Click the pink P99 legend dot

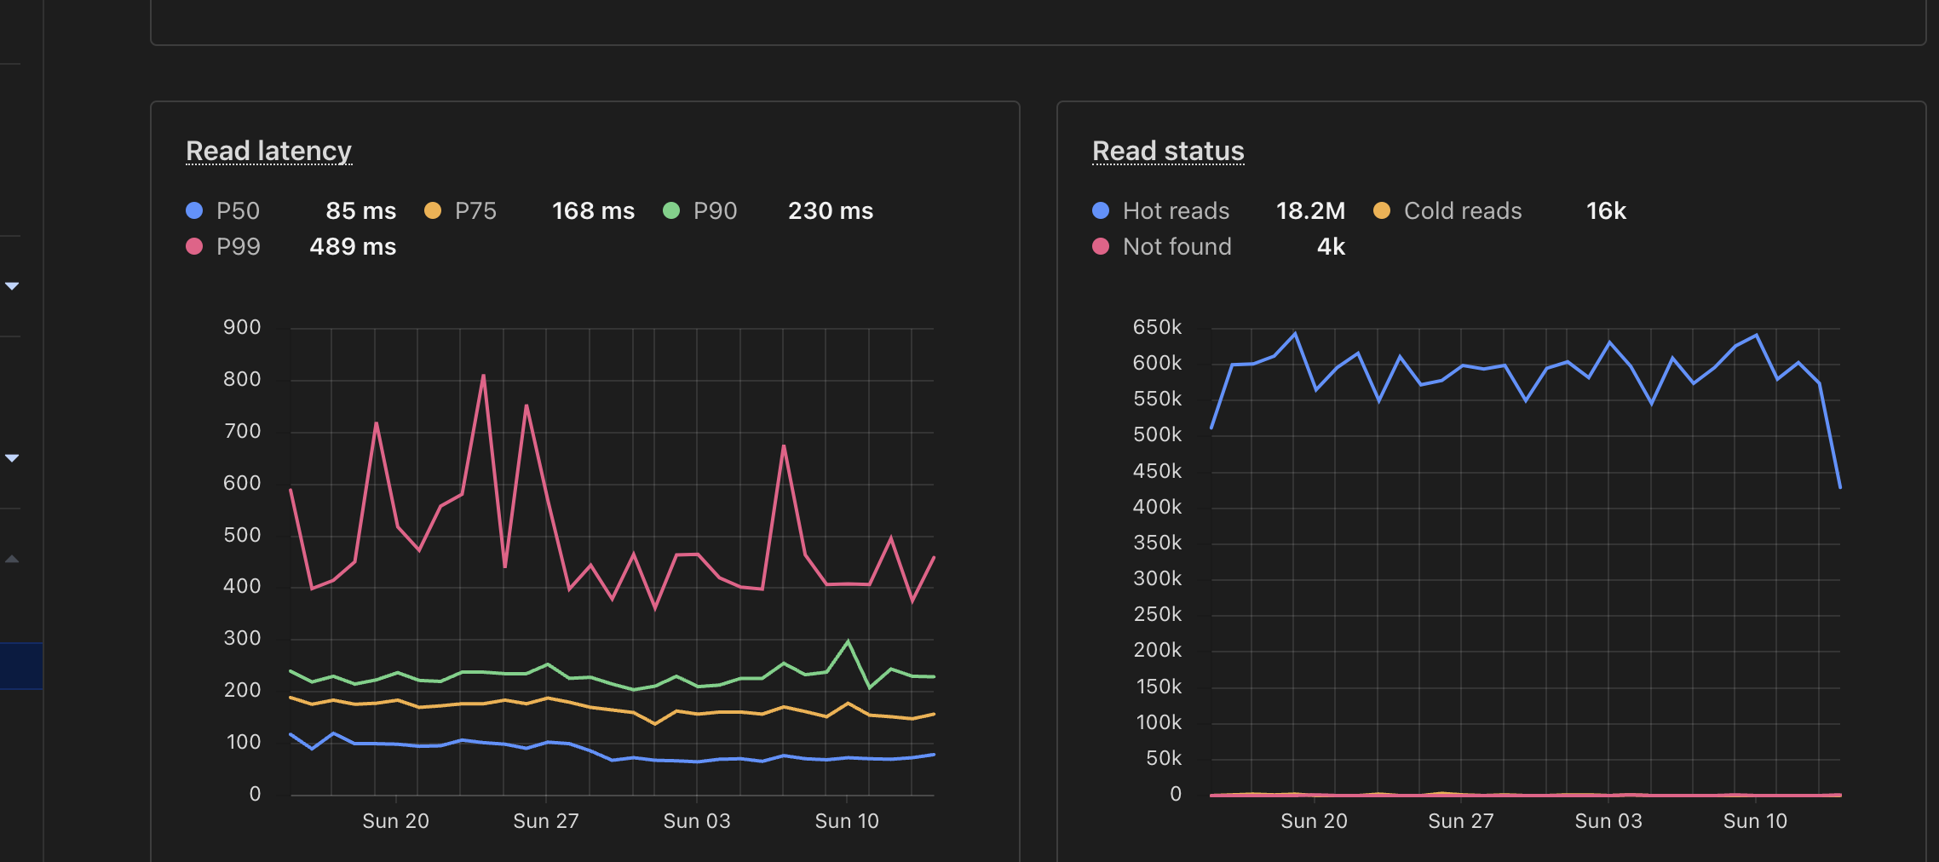tap(193, 247)
